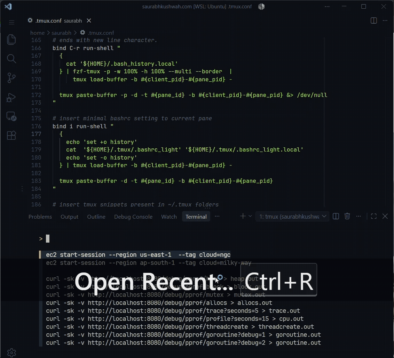Expand the new terminal launch profile chevron
394x358 pixels.
(x=250, y=216)
